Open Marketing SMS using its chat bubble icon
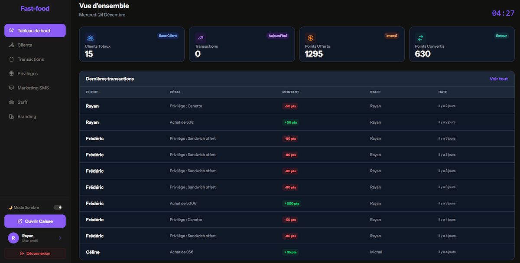 pos(11,88)
